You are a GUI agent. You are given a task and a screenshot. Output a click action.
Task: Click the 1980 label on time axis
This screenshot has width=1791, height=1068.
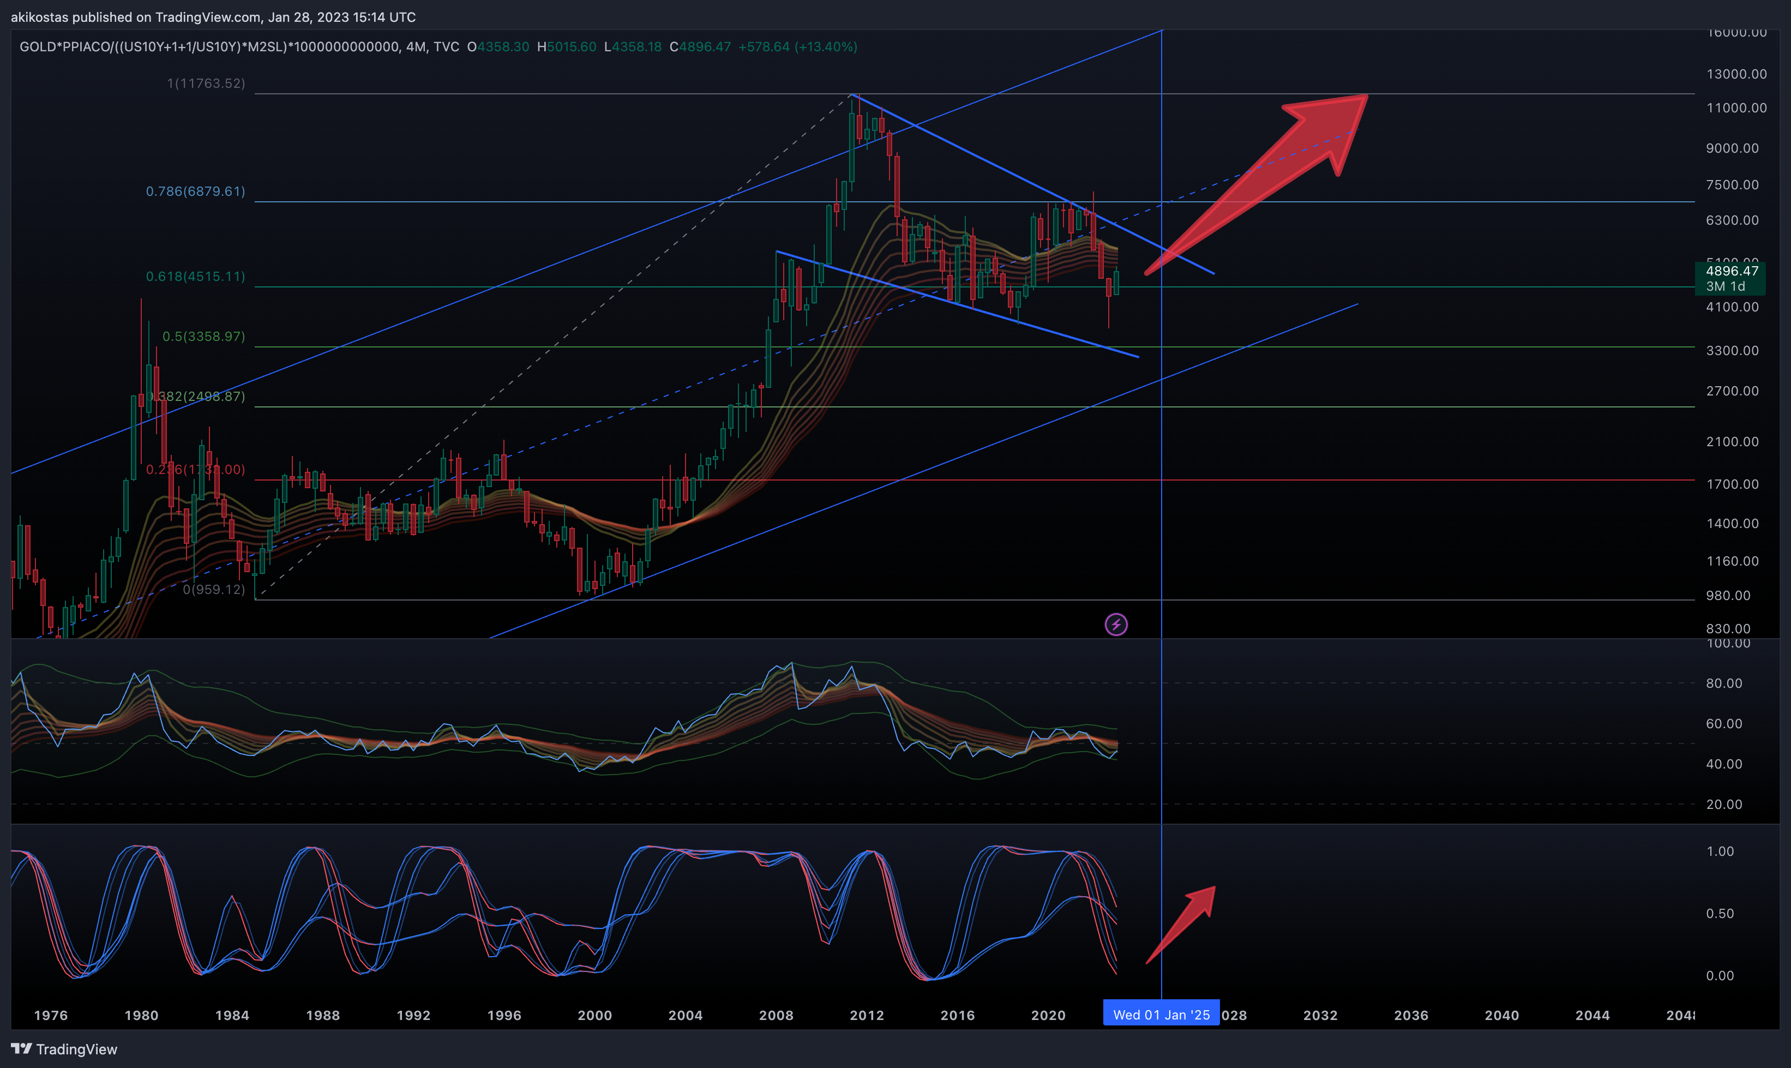(x=141, y=1015)
